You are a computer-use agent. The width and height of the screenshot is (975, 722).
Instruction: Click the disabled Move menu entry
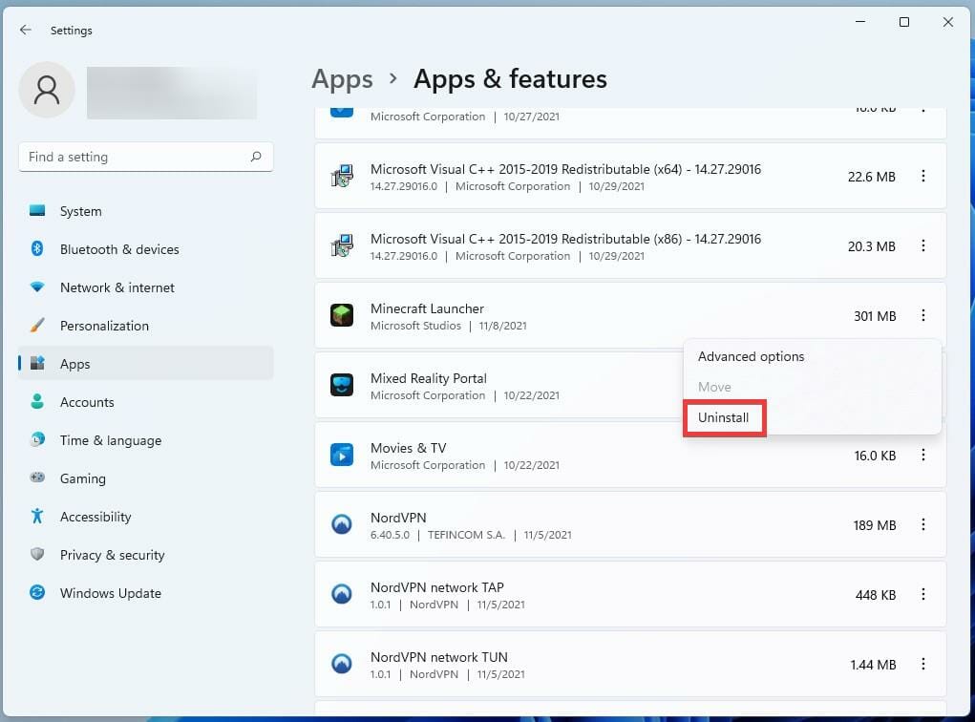714,387
